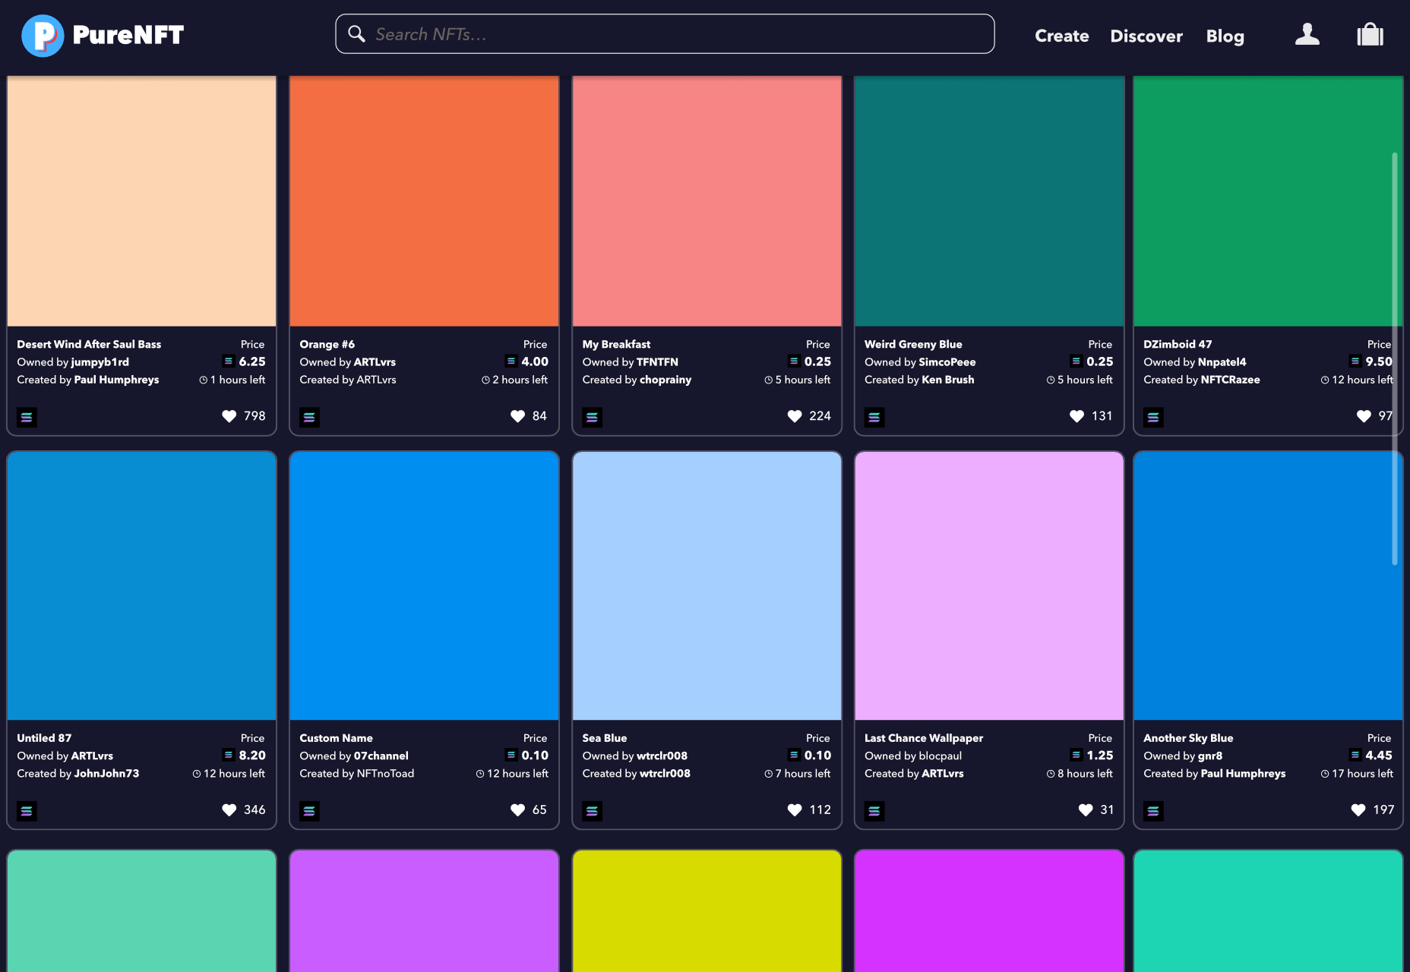View owner TFNTFN's profile
This screenshot has width=1410, height=972.
pyautogui.click(x=657, y=362)
